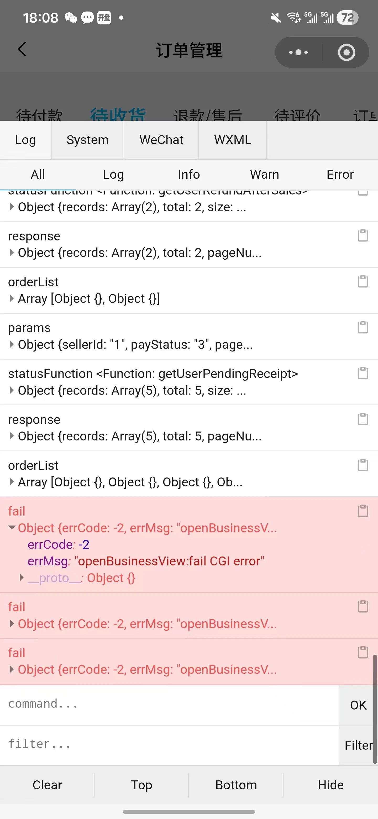Switch to the System tab

[87, 140]
